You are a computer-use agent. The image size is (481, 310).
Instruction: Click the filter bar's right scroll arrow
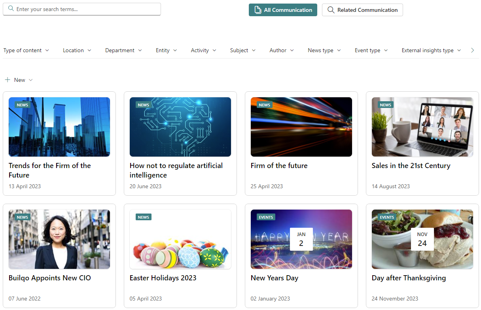472,50
